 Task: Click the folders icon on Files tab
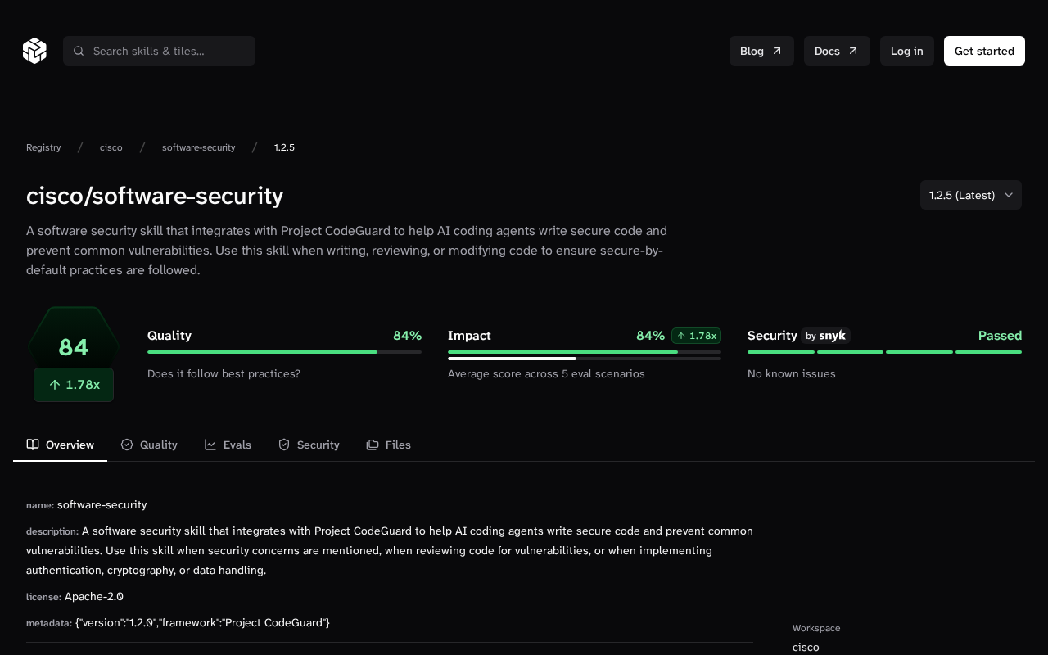373,445
